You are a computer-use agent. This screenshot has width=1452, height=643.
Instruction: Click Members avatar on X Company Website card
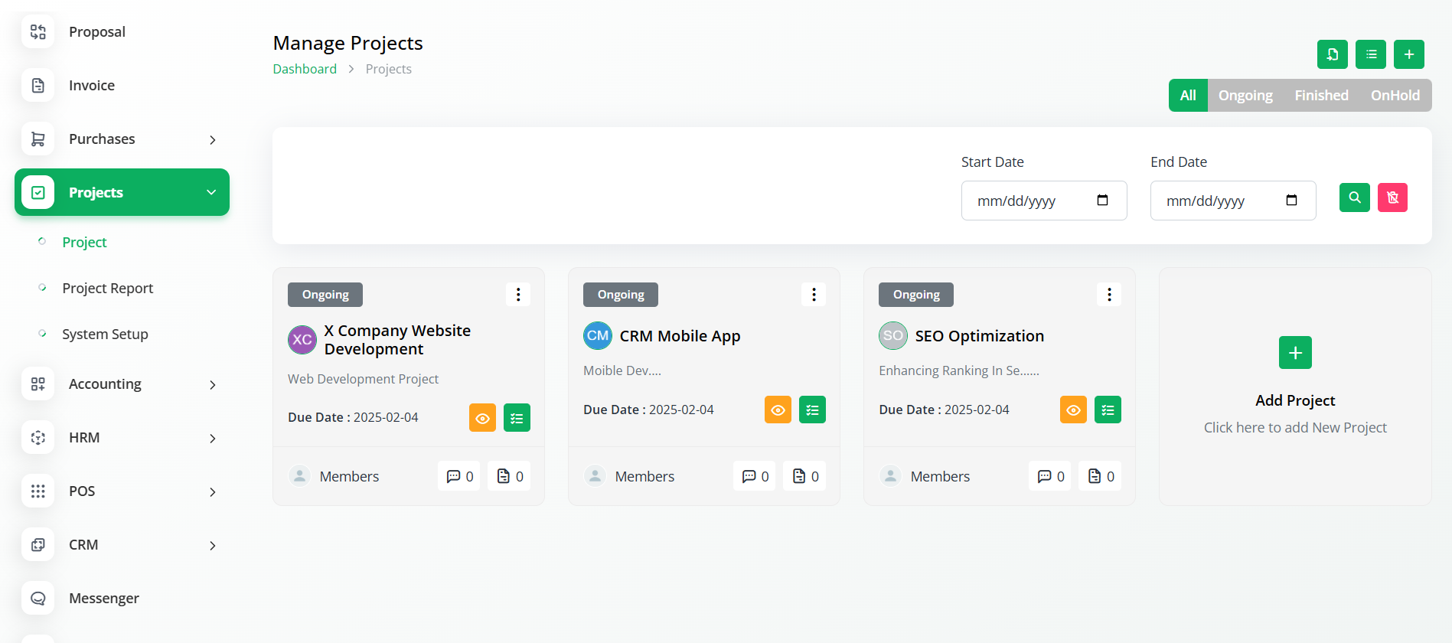pyautogui.click(x=299, y=476)
